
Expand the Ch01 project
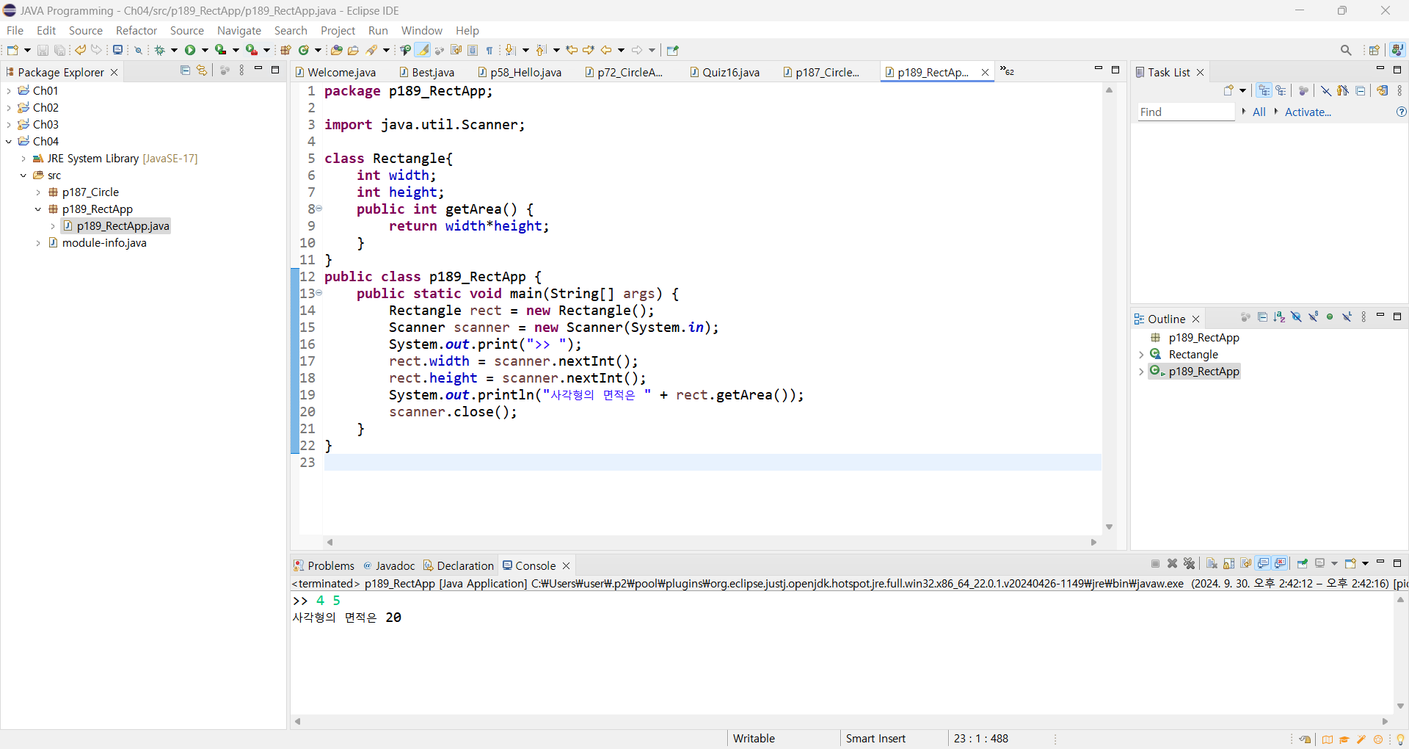click(x=9, y=90)
